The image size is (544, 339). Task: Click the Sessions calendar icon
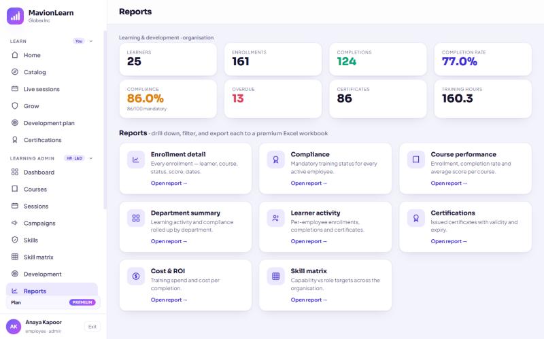(x=14, y=206)
